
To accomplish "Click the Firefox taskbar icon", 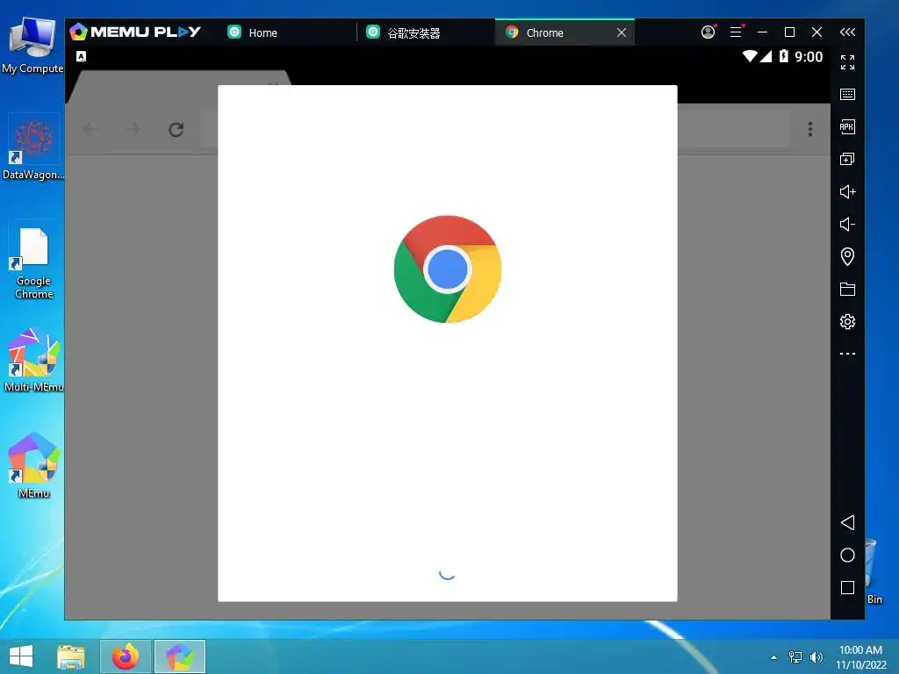I will 126,656.
